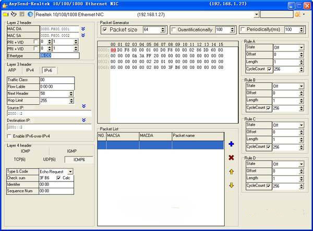Click the red X delete-packet icon
This screenshot has width=313, height=231.
point(231,157)
